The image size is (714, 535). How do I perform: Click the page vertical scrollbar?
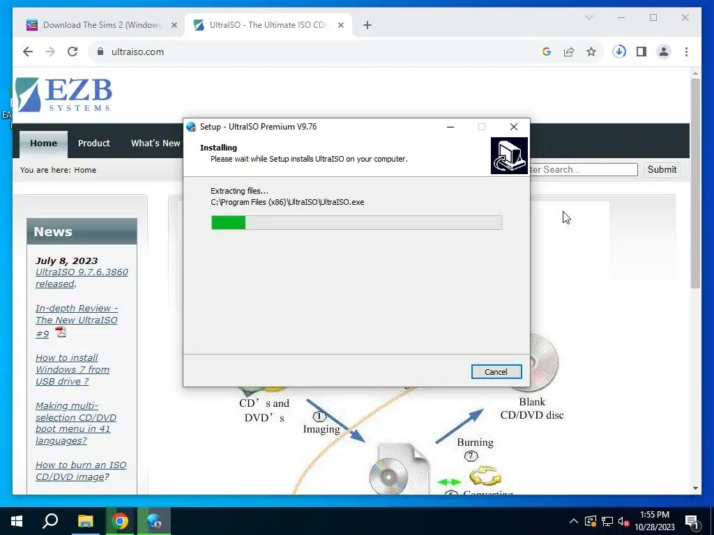point(695,182)
